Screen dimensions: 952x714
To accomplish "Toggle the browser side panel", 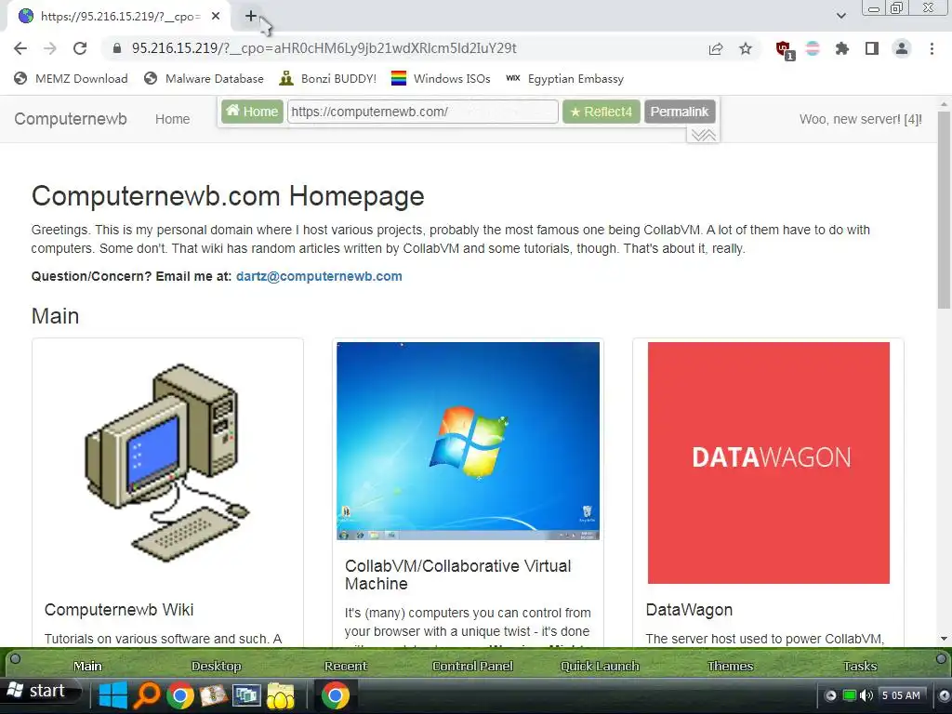I will point(872,48).
